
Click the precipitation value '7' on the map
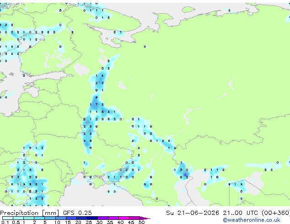tap(97, 104)
